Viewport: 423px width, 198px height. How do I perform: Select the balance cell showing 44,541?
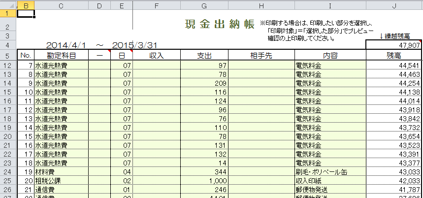(x=394, y=66)
